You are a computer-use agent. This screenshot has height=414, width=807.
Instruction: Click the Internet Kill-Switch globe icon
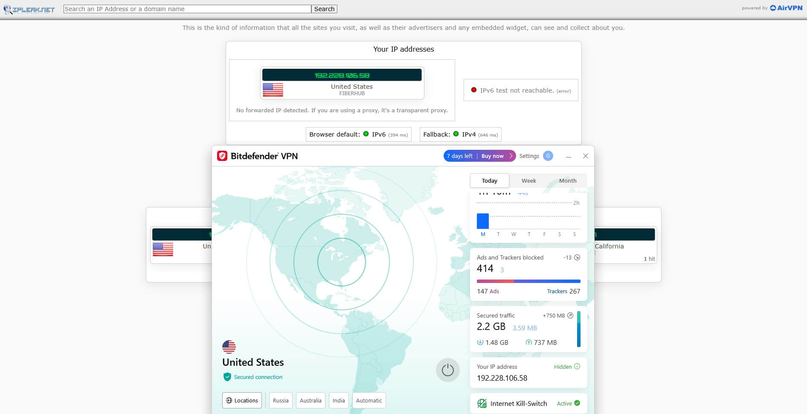(482, 403)
